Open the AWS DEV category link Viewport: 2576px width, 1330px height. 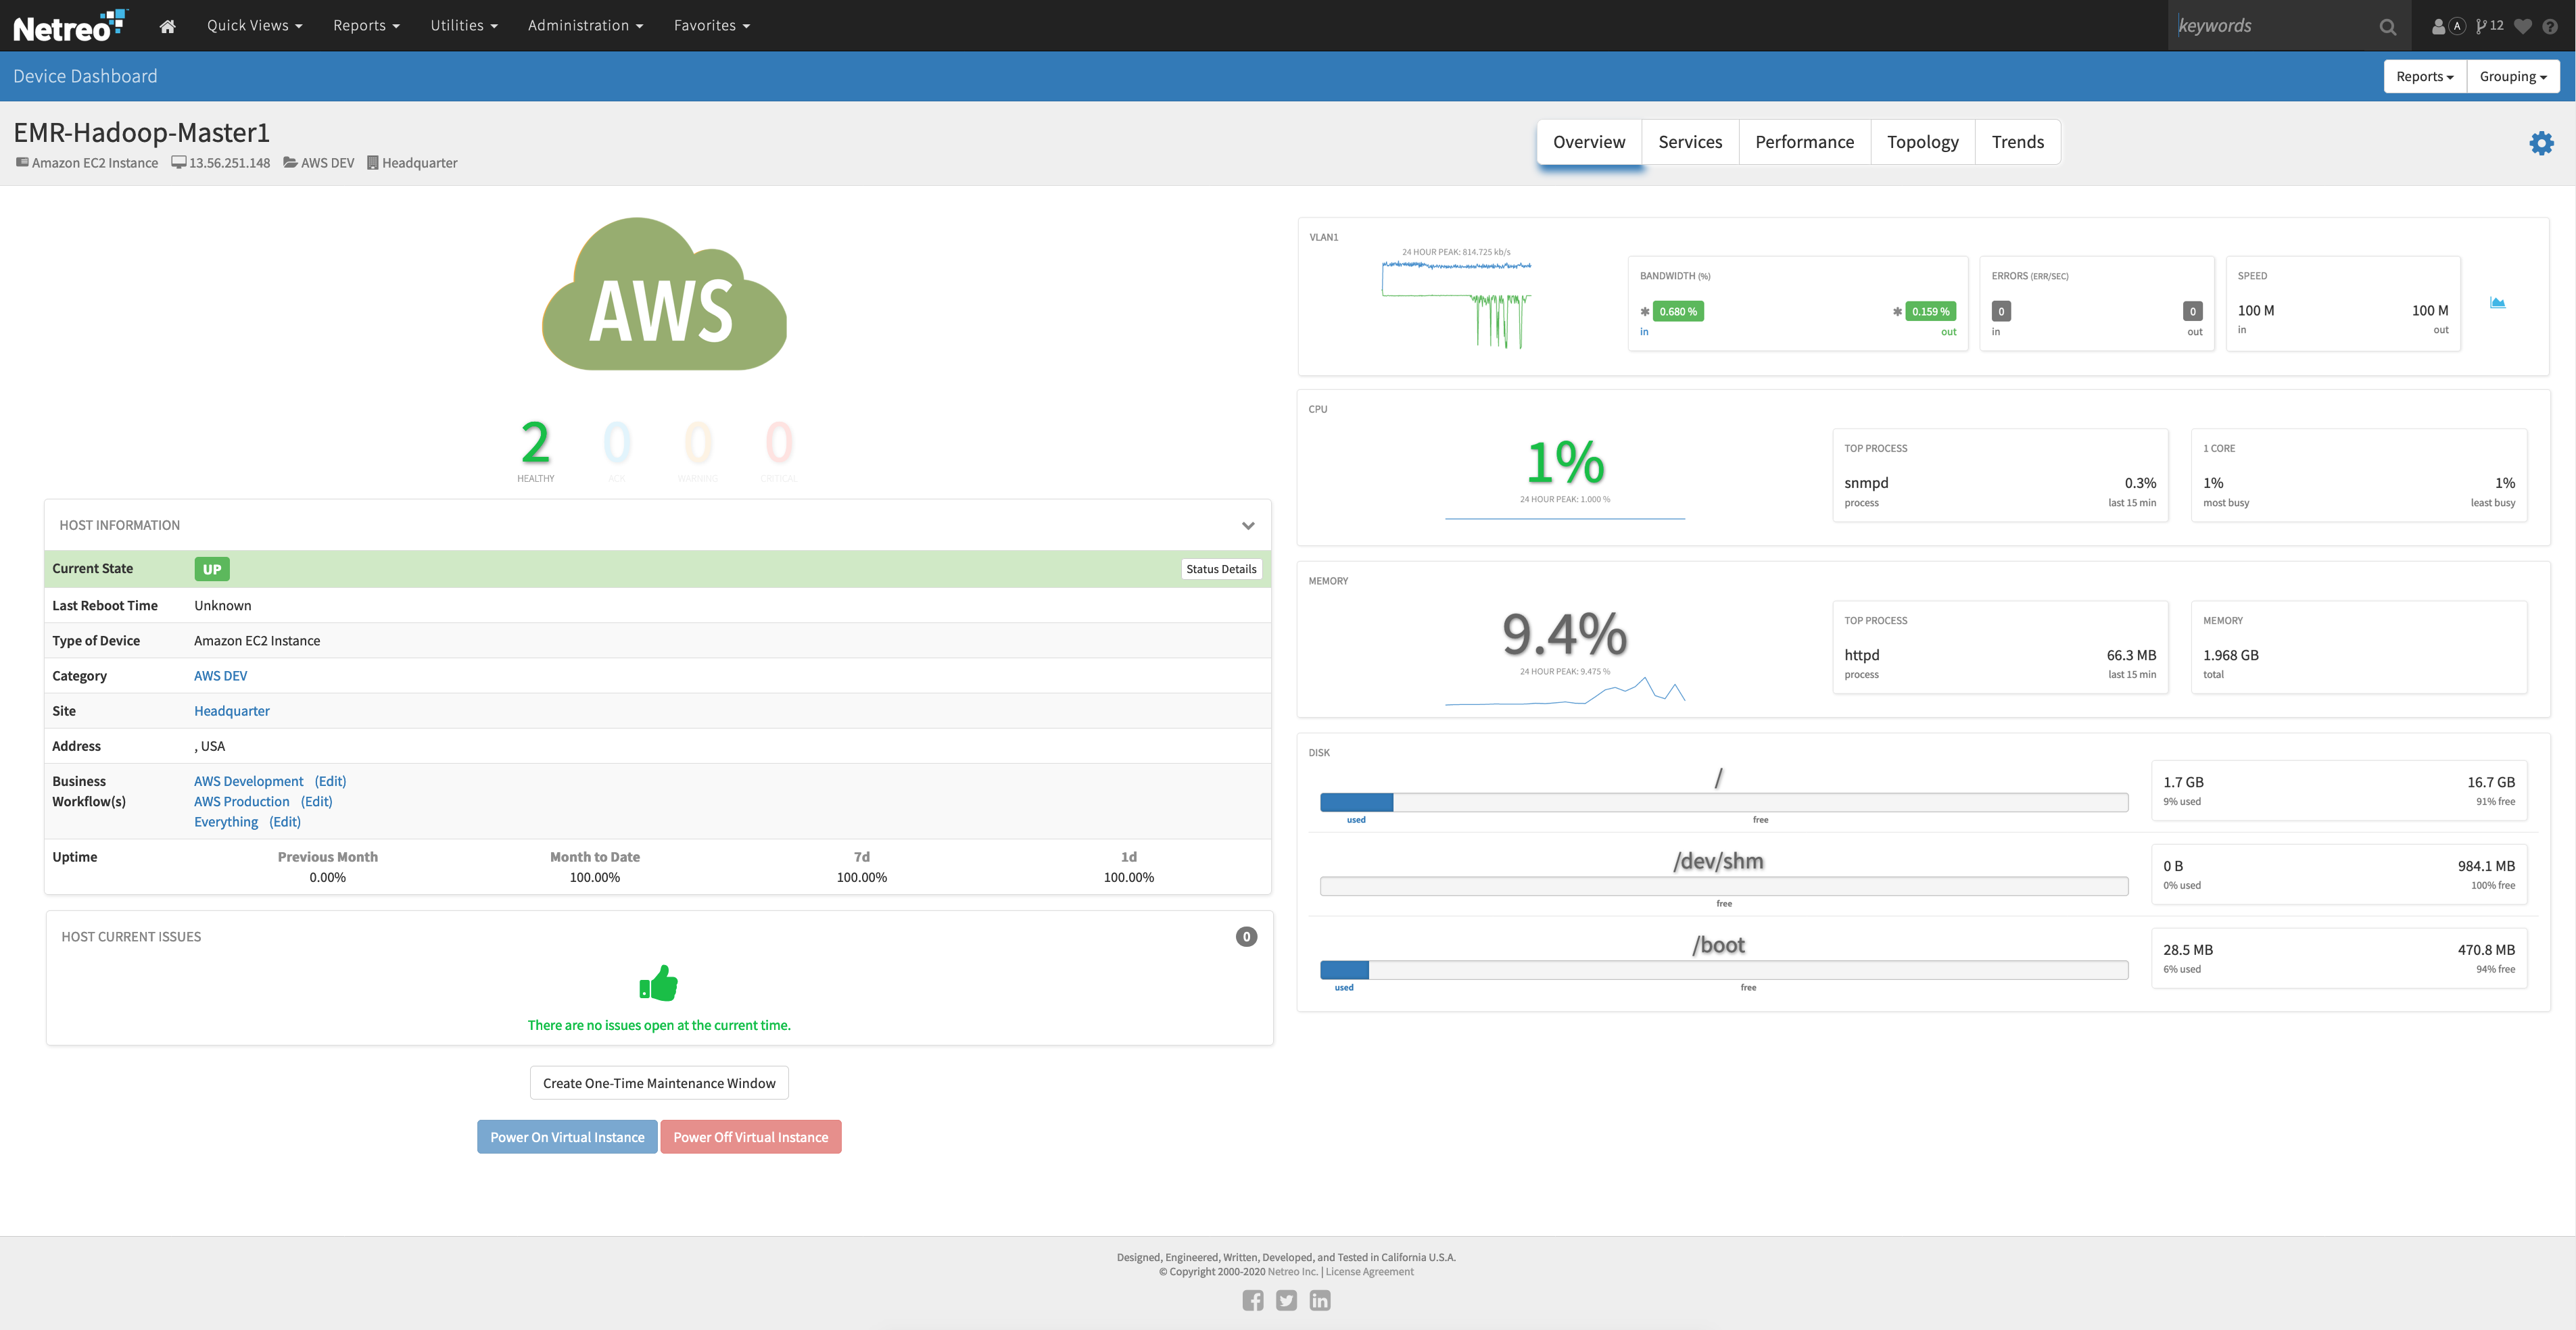tap(220, 676)
